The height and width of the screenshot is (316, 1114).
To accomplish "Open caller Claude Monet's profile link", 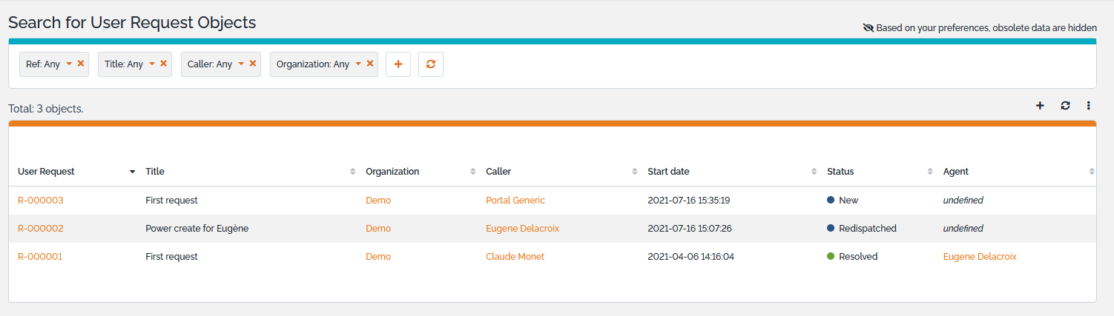I will [x=515, y=256].
